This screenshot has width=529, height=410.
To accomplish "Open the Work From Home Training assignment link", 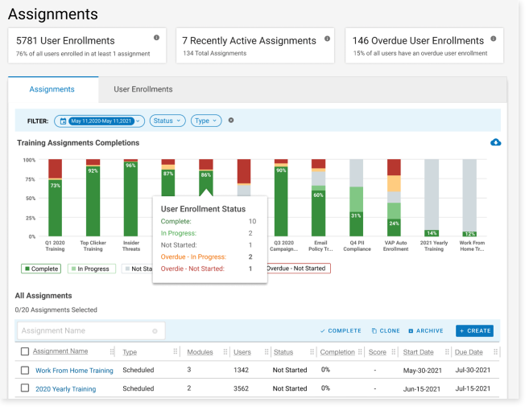I will click(74, 371).
